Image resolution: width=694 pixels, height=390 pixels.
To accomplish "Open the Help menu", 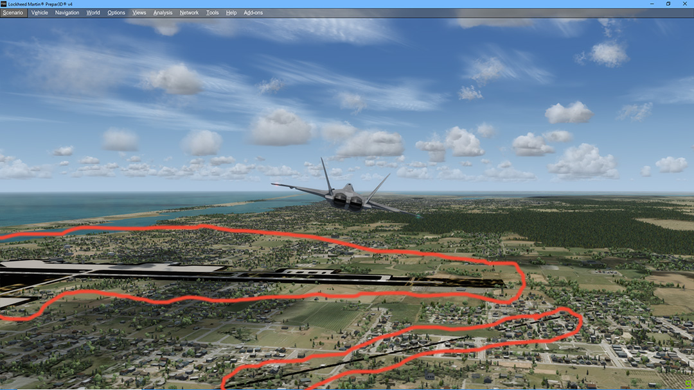I will point(231,13).
